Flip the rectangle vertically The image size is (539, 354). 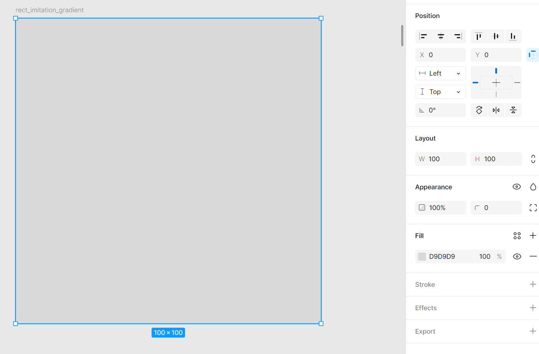(x=513, y=110)
